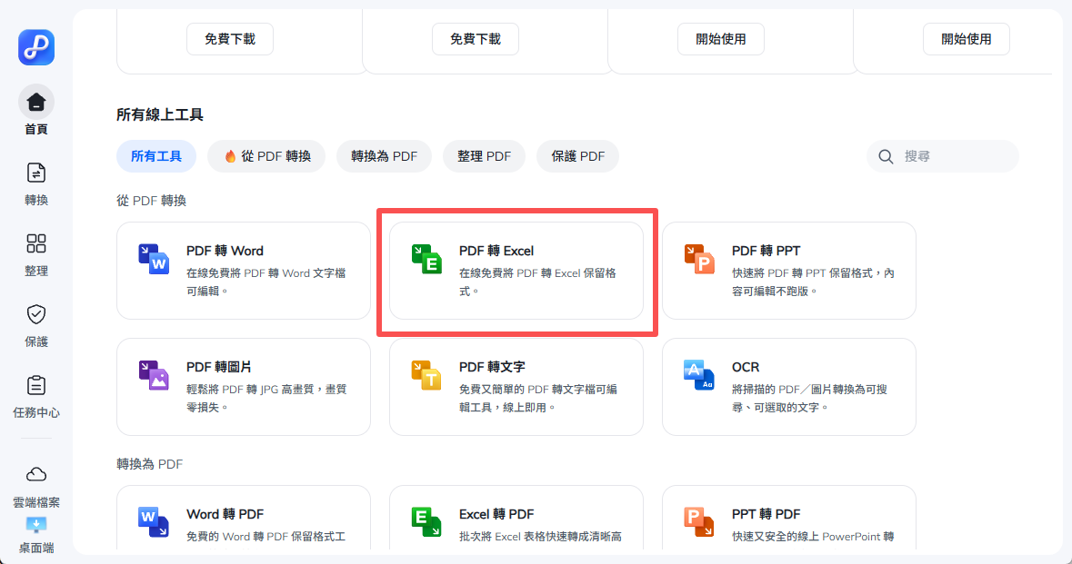Click the 桌面端 desktop app icon

[x=35, y=525]
